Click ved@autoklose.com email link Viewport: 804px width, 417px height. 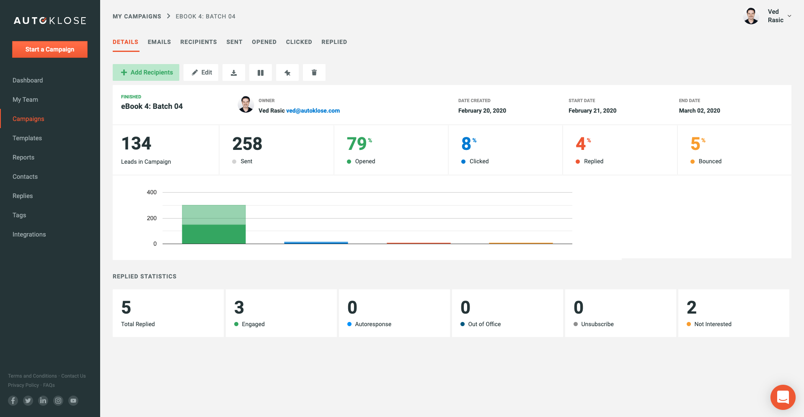(313, 111)
